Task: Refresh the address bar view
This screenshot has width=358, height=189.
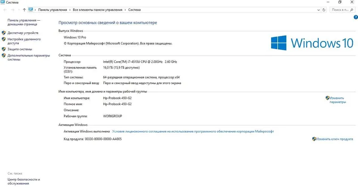Action: (x=324, y=10)
